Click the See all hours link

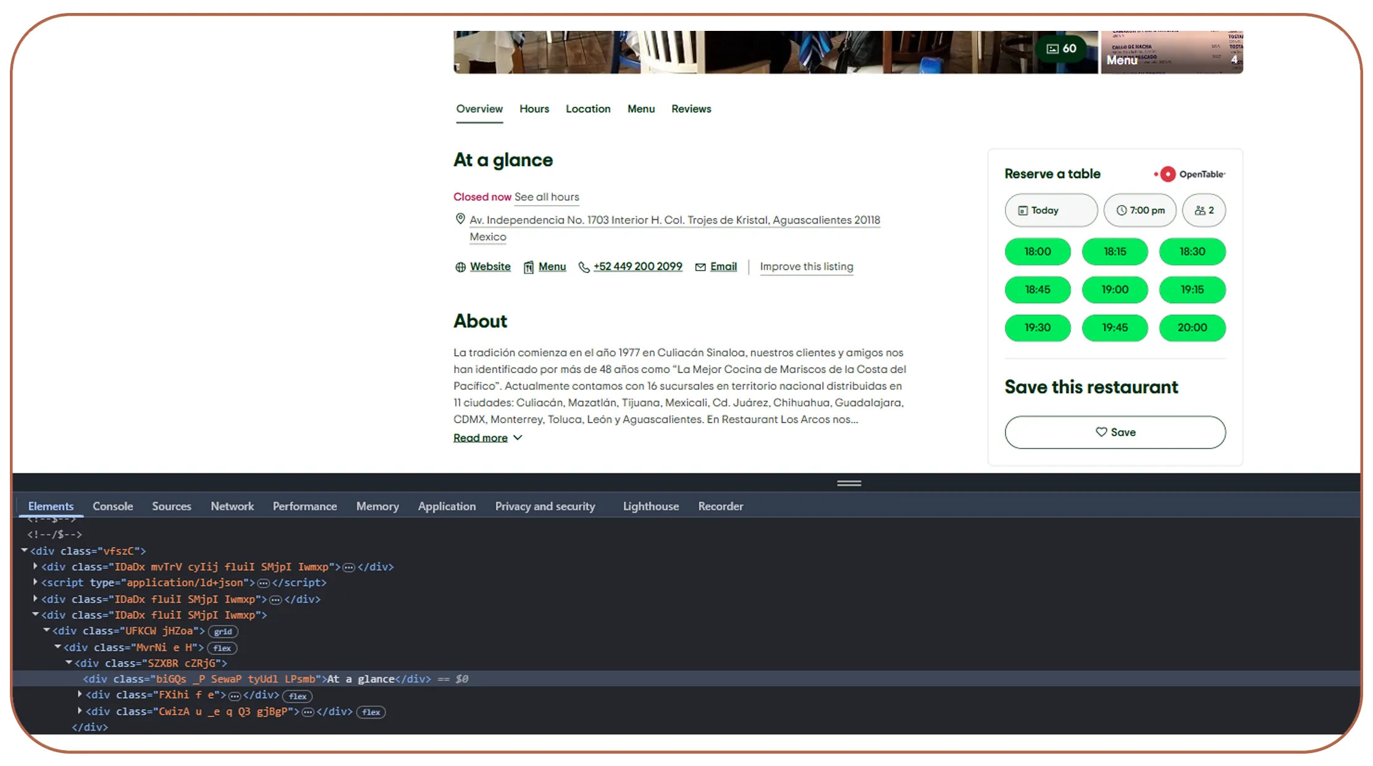point(547,196)
